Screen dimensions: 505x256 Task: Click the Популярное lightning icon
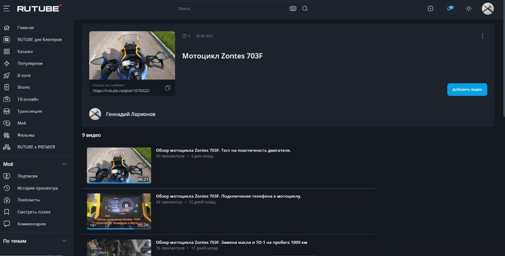6,63
